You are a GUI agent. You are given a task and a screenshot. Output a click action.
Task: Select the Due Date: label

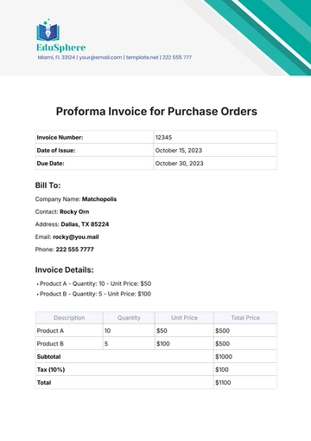pyautogui.click(x=50, y=163)
